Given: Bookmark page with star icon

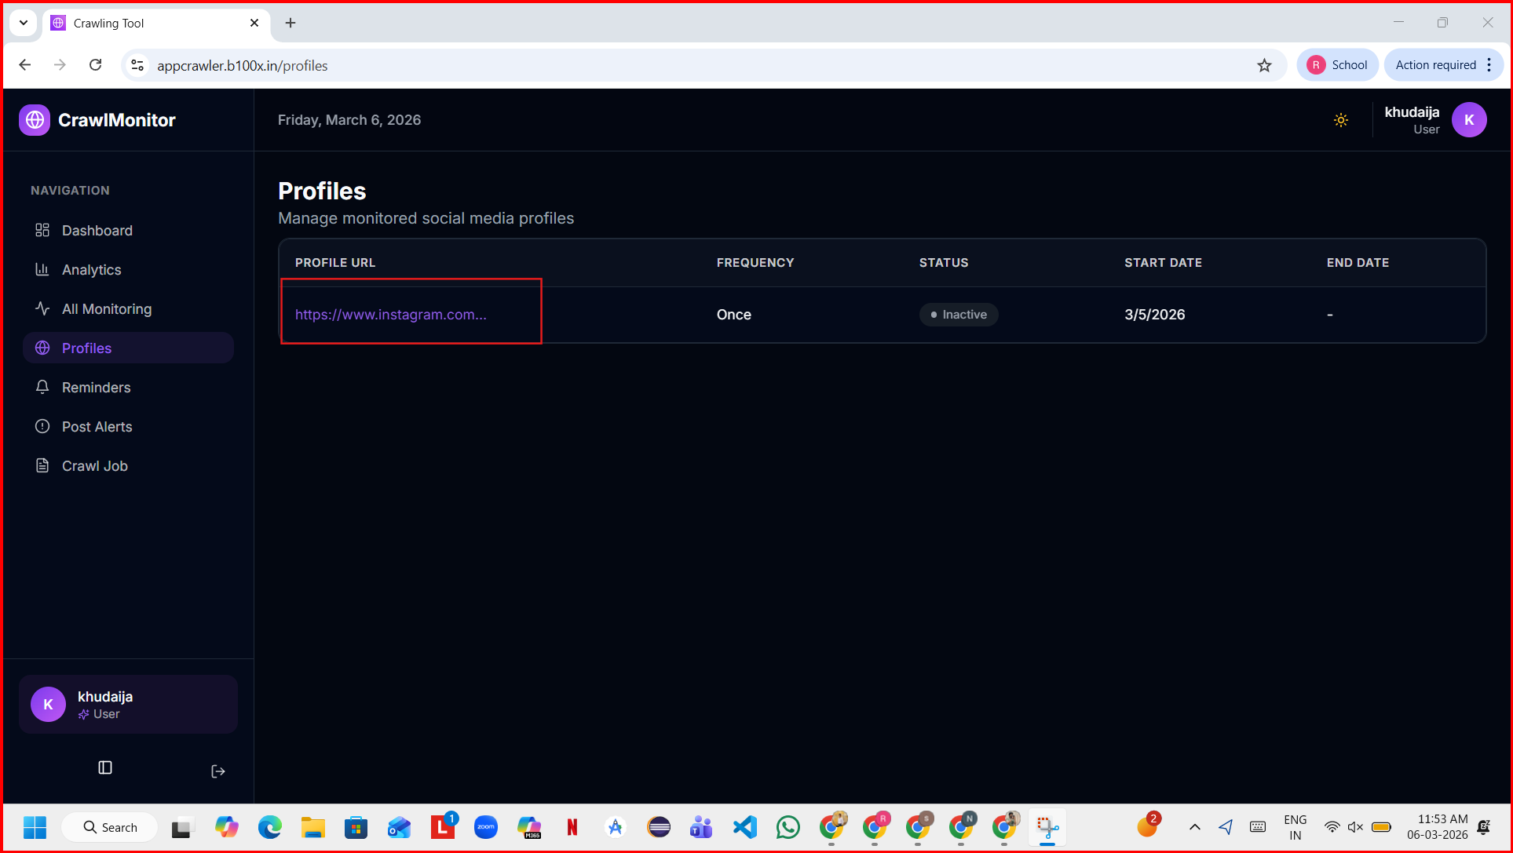Looking at the screenshot, I should click(x=1264, y=65).
